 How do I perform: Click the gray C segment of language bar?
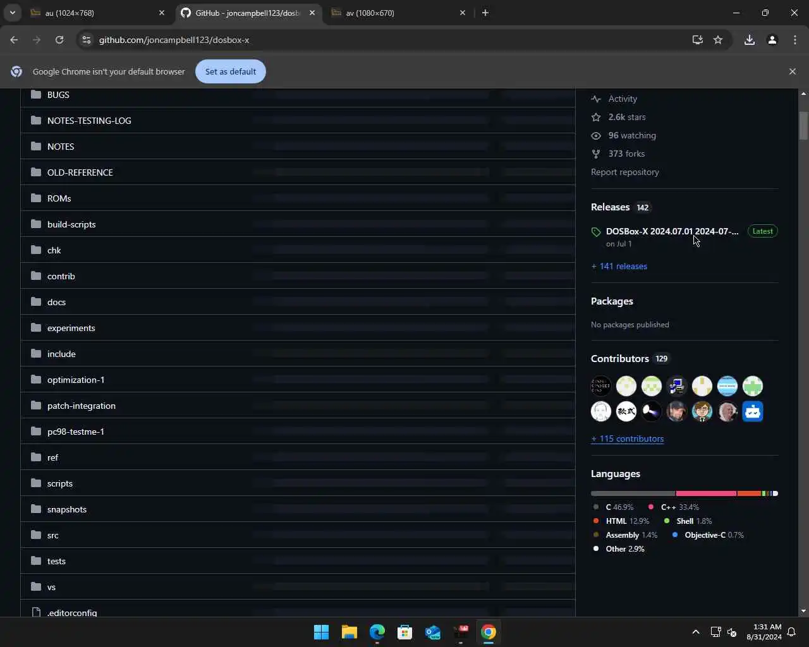pyautogui.click(x=633, y=493)
